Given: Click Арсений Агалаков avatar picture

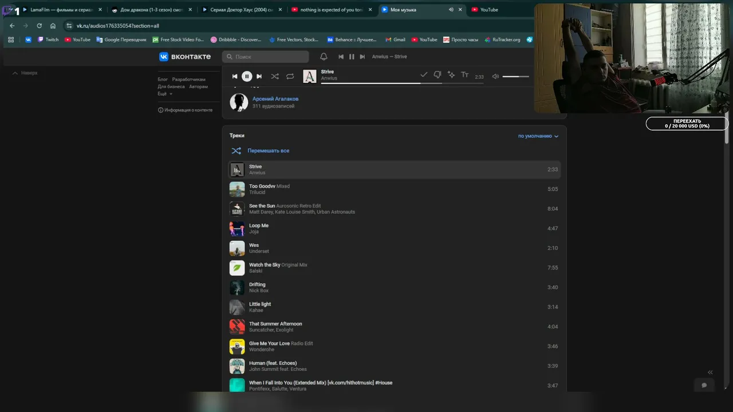Looking at the screenshot, I should coord(239,102).
